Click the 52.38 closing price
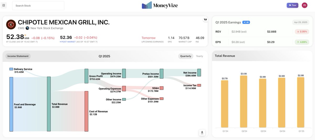This screenshot has width=315, height=140. tap(15, 37)
